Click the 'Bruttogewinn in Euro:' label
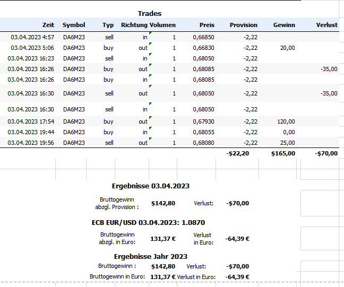Image resolution: width=344 pixels, height=287 pixels. point(117,277)
